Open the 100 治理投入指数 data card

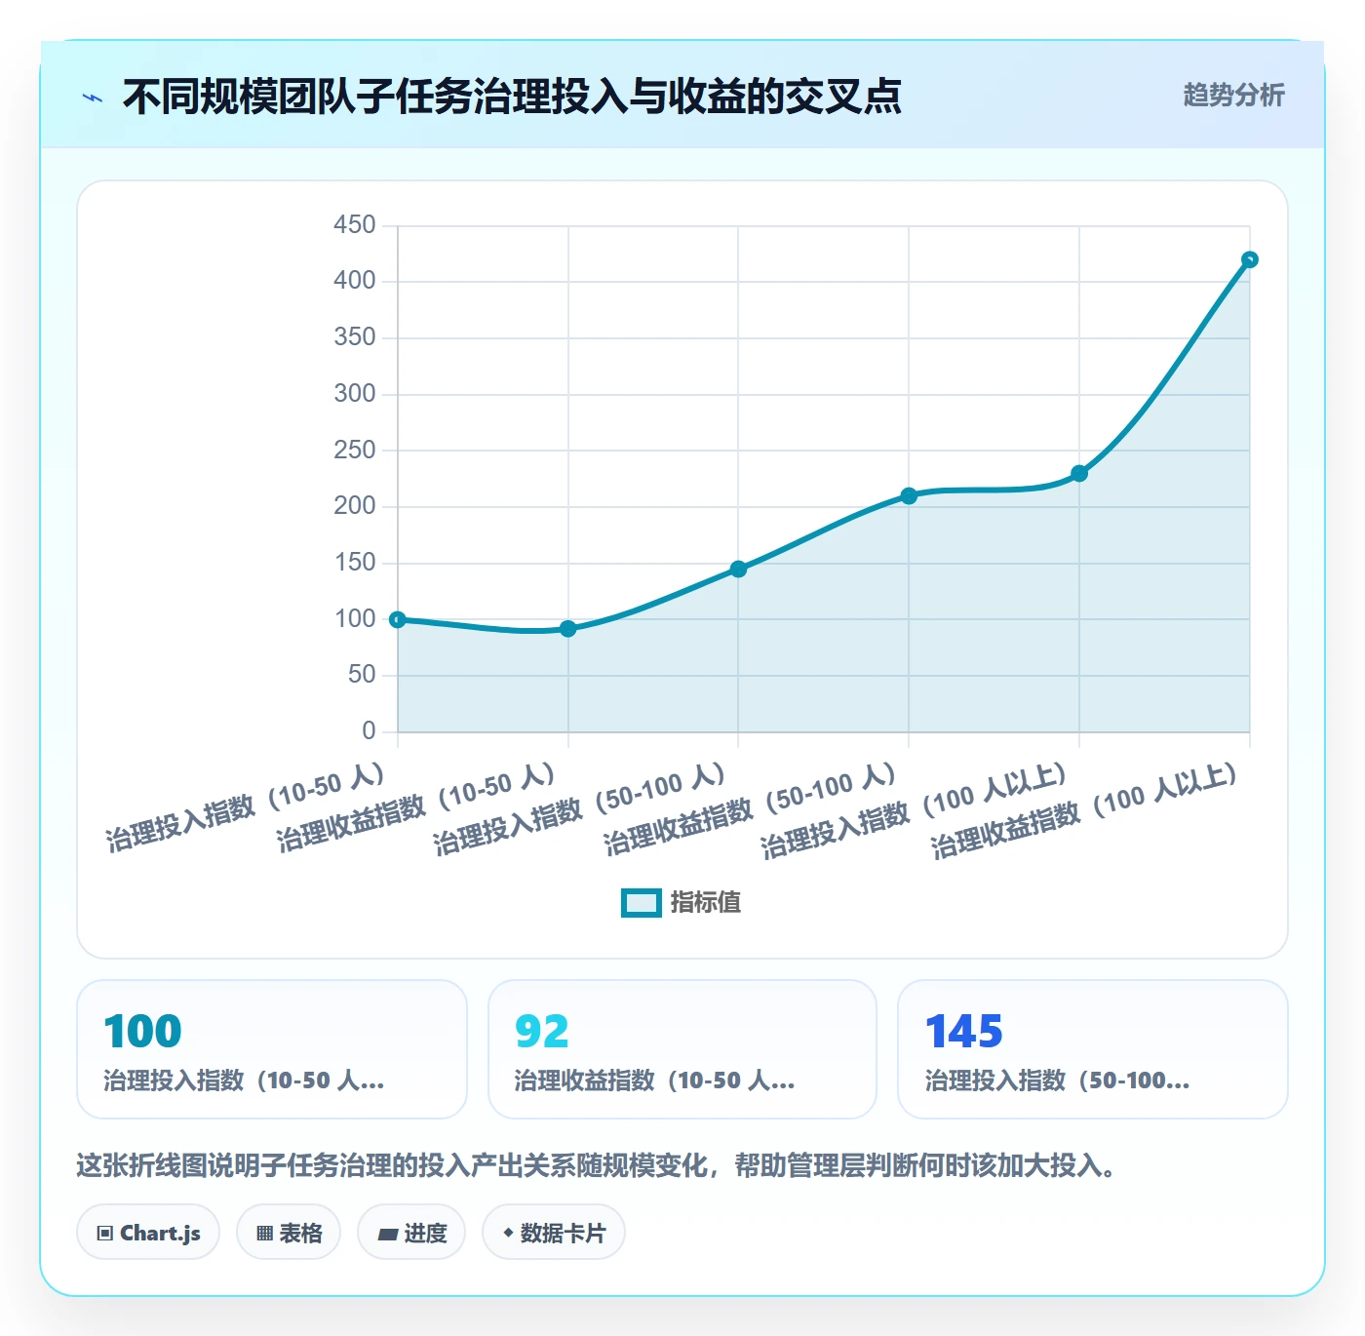tap(272, 1049)
